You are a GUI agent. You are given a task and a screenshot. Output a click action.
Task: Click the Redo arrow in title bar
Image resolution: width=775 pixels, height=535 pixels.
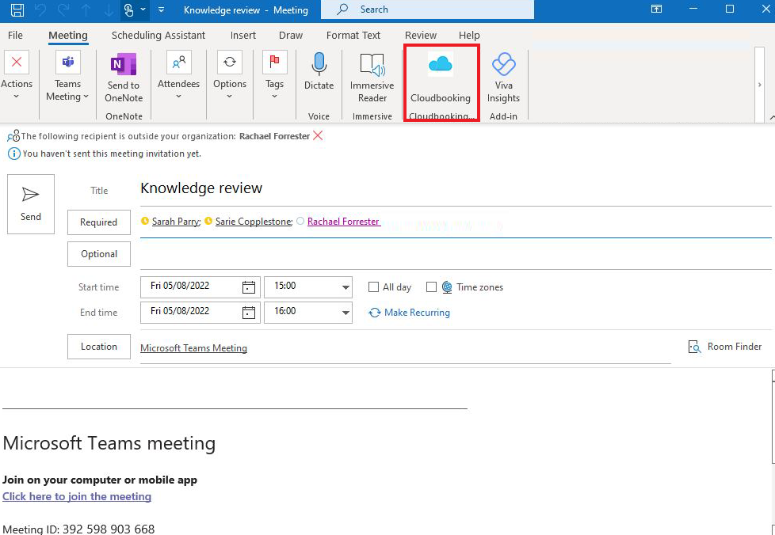point(63,9)
